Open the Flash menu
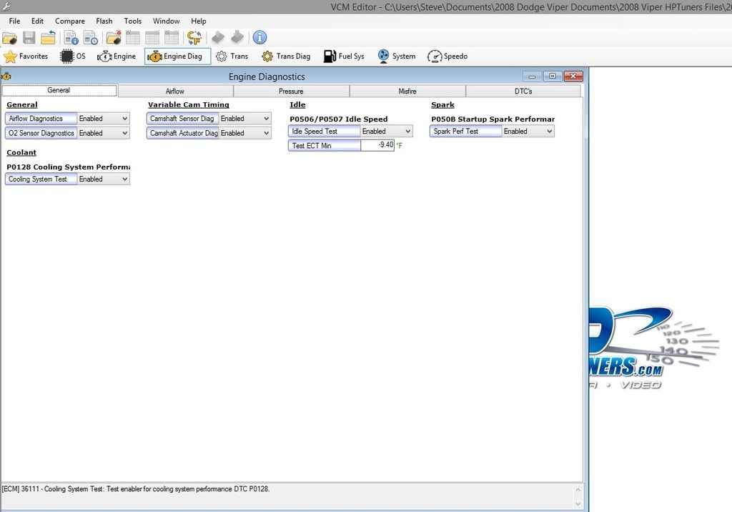732x512 pixels. [104, 21]
